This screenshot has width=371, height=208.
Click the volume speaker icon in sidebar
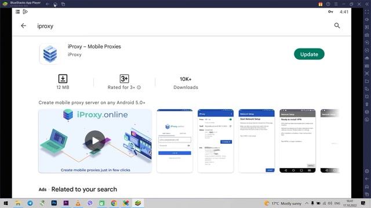[x=367, y=19]
